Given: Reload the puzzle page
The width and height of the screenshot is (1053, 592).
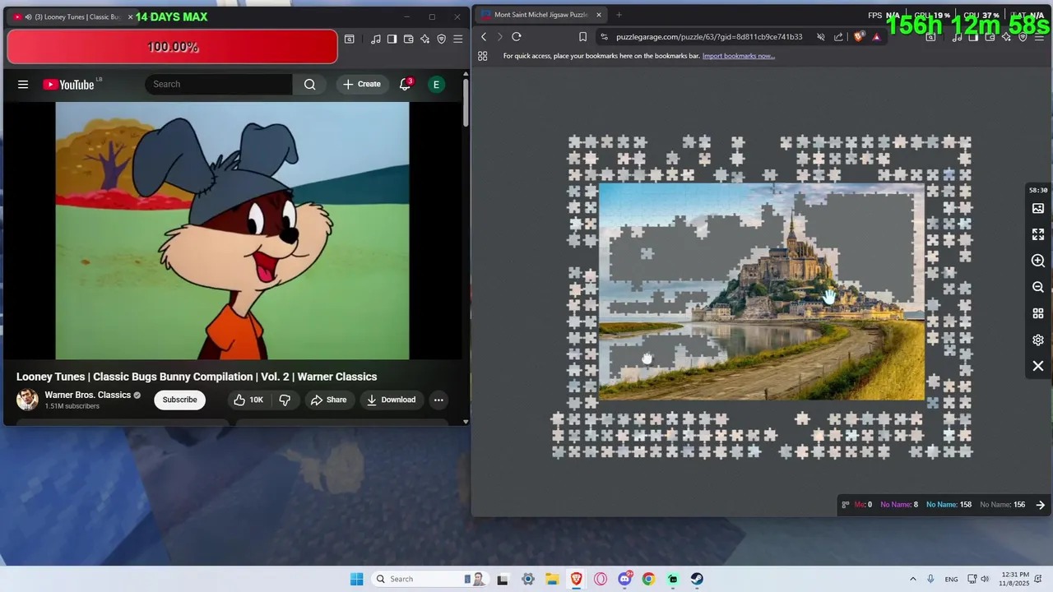Looking at the screenshot, I should (517, 37).
